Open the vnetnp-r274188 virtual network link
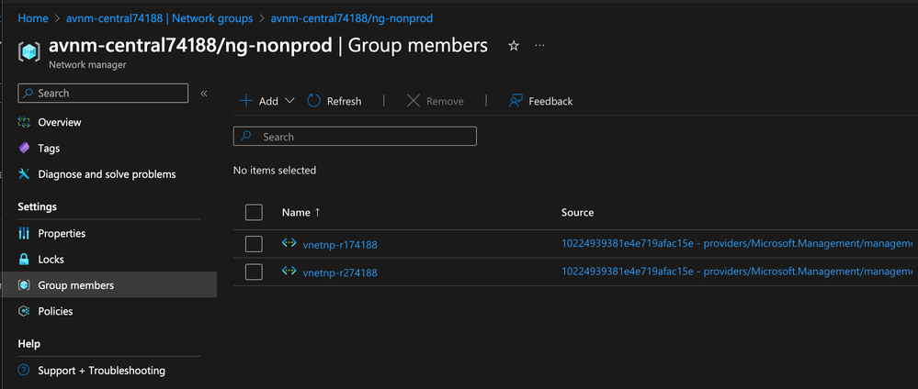 340,272
